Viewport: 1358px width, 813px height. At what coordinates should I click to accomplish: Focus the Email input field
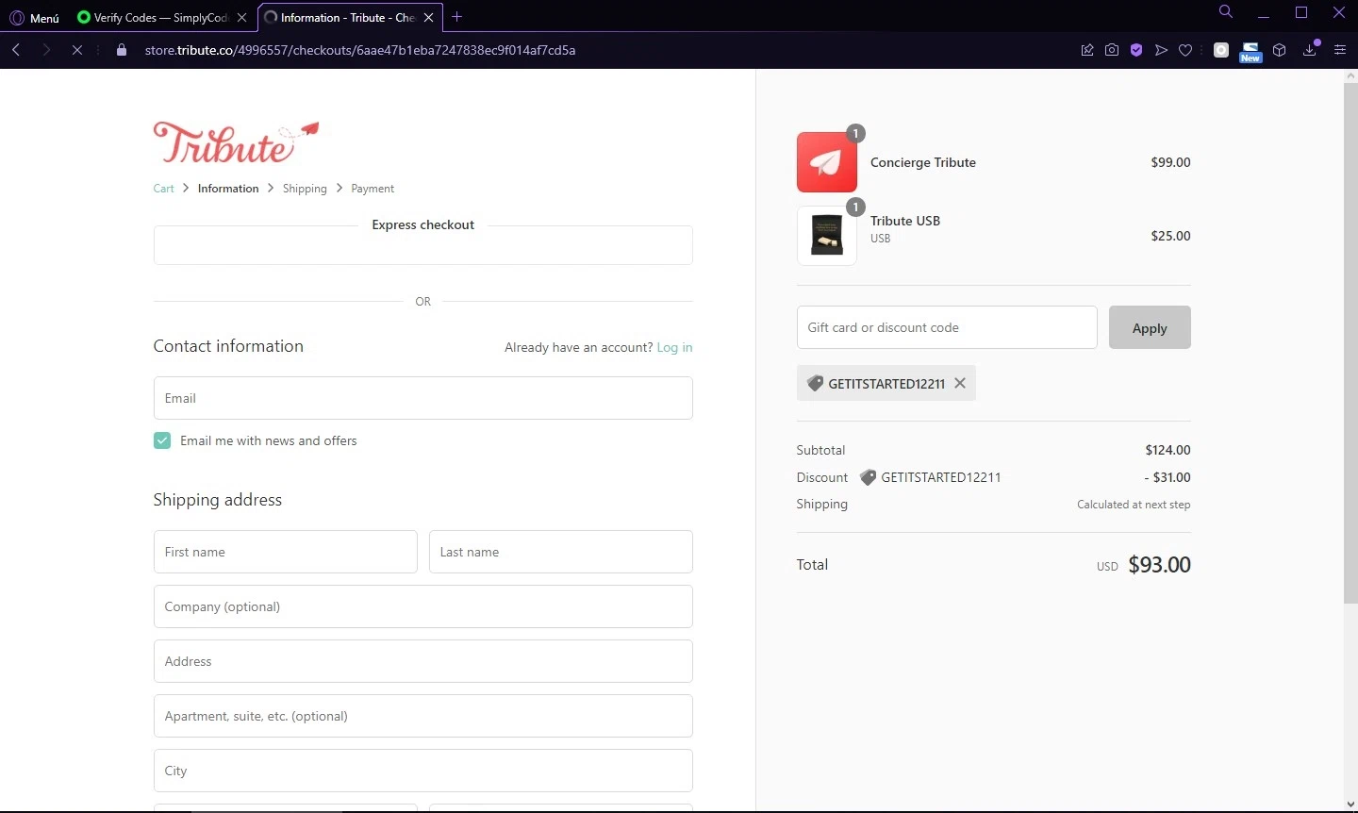tap(422, 398)
